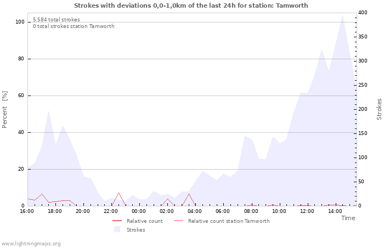Select the '5.584 total strokes' annotation

coord(57,20)
